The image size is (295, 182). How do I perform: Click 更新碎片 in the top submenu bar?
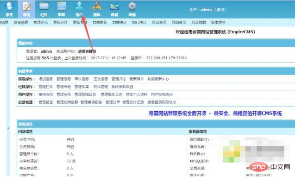click(x=60, y=22)
